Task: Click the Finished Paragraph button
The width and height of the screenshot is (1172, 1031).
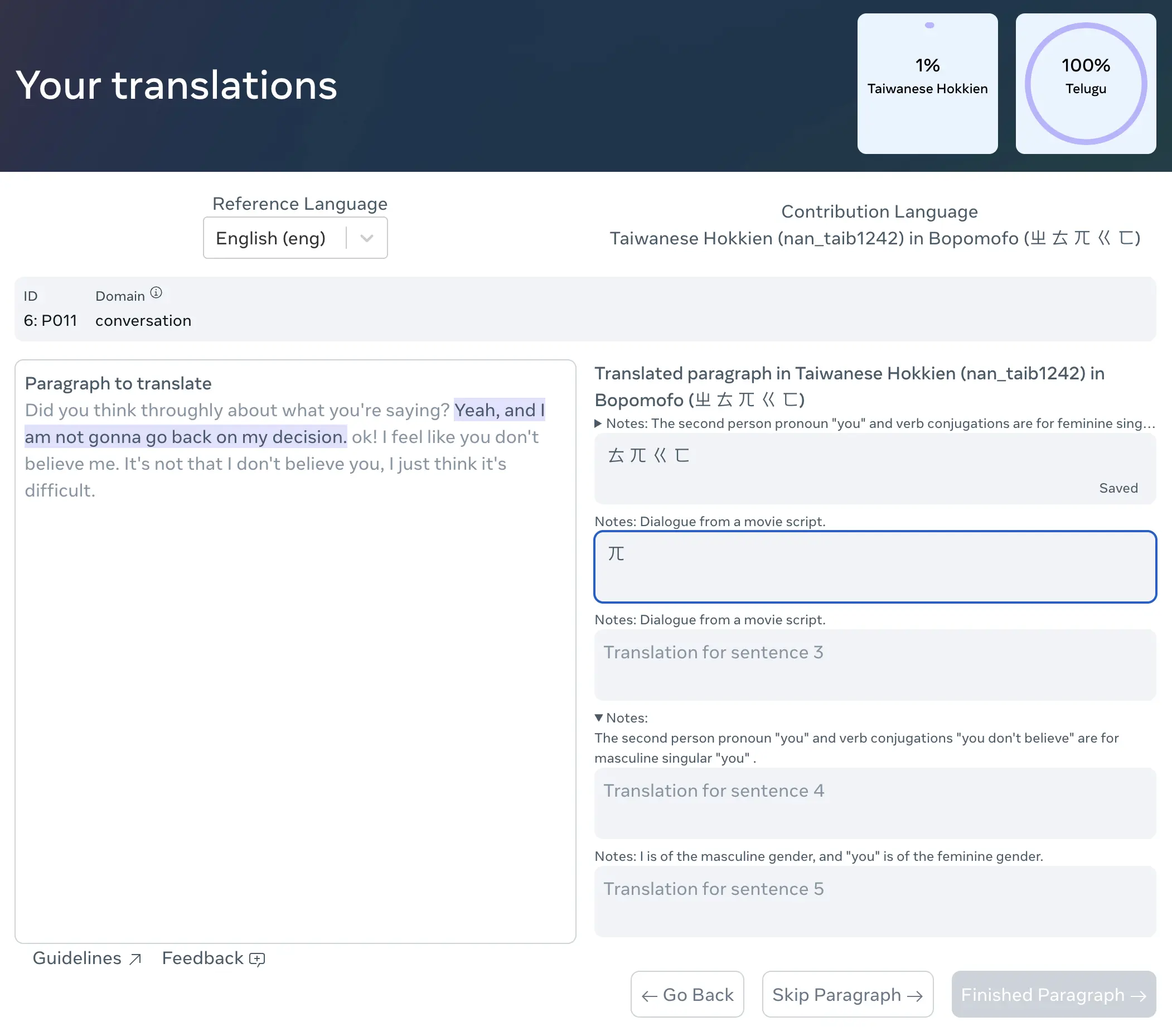Action: (1053, 994)
